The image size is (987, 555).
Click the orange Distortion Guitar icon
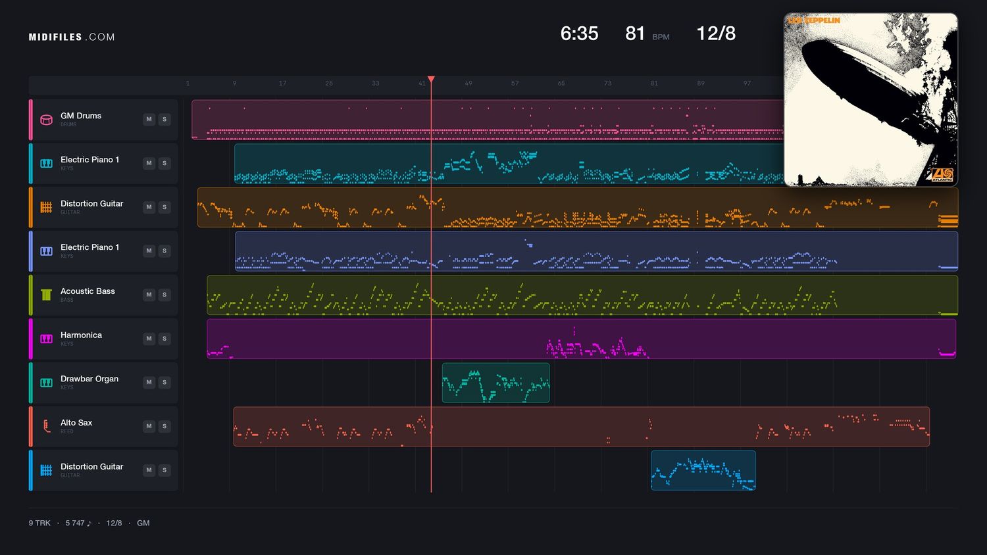[x=47, y=207]
